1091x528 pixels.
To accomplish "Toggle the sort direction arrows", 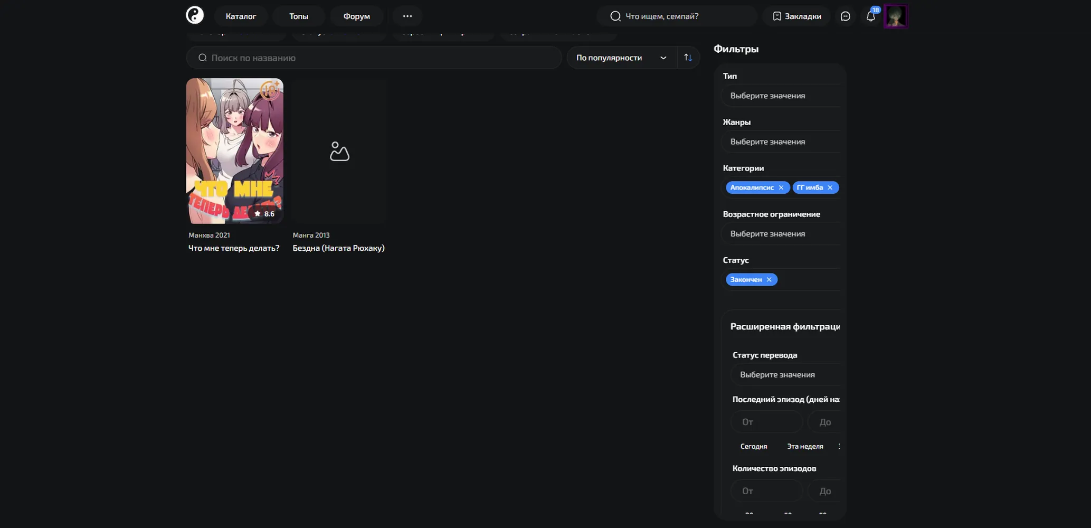I will (688, 58).
